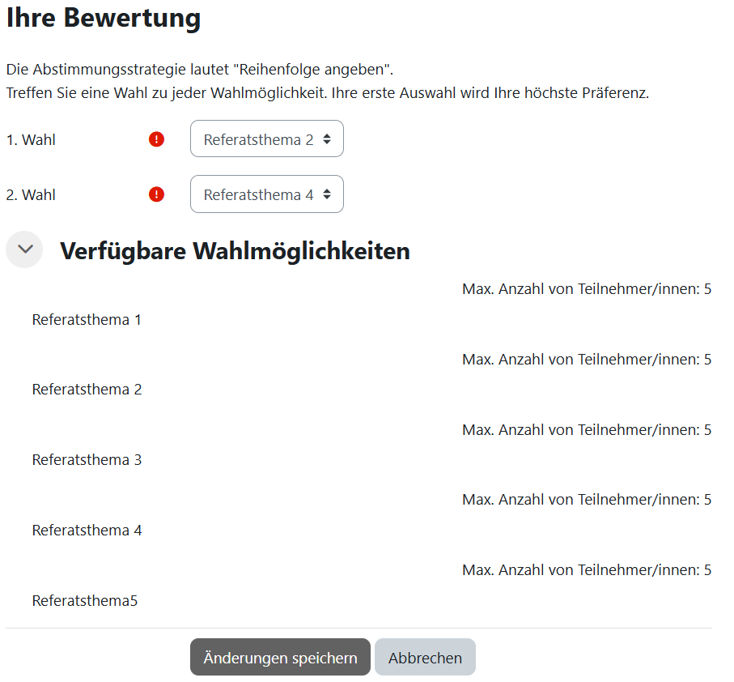The height and width of the screenshot is (682, 734).
Task: Click the 2. Wahl label text
Action: (31, 194)
